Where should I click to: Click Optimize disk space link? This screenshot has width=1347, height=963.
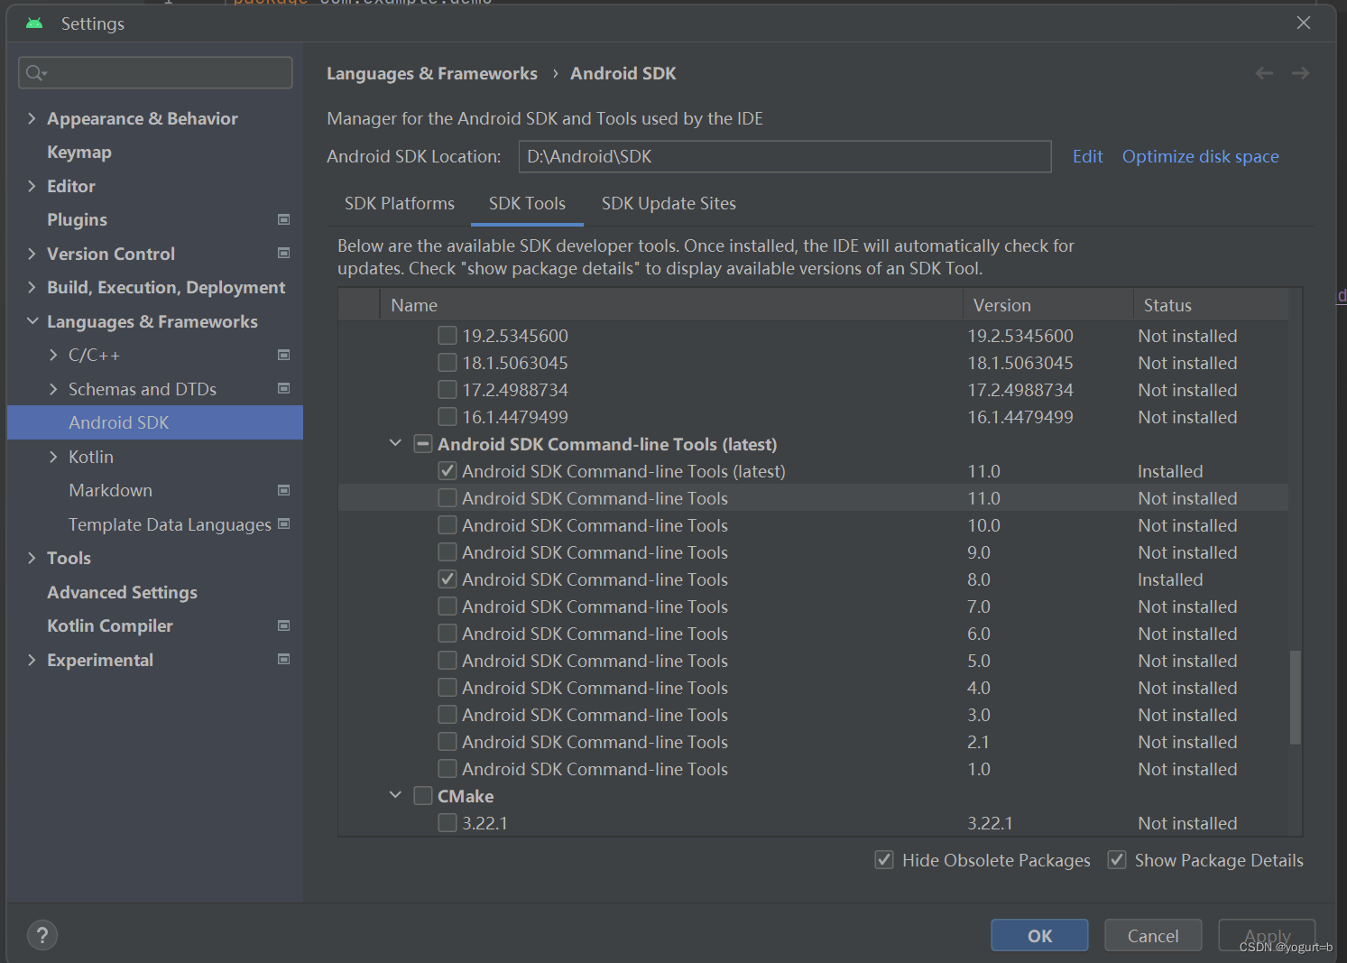[1200, 156]
